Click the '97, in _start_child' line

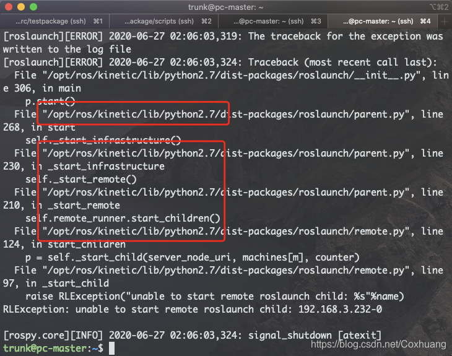56,283
